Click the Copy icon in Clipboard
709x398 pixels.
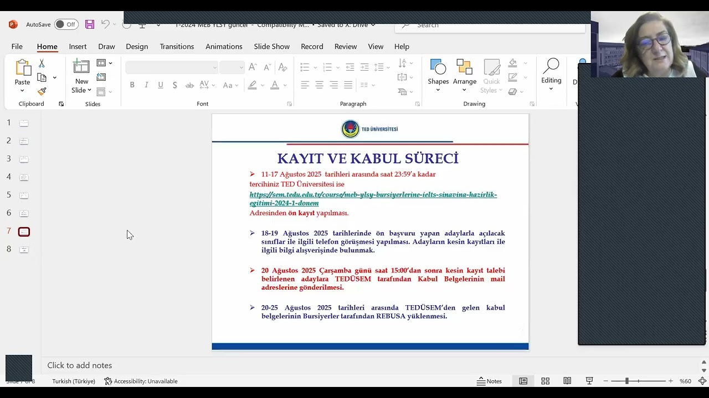pyautogui.click(x=42, y=77)
